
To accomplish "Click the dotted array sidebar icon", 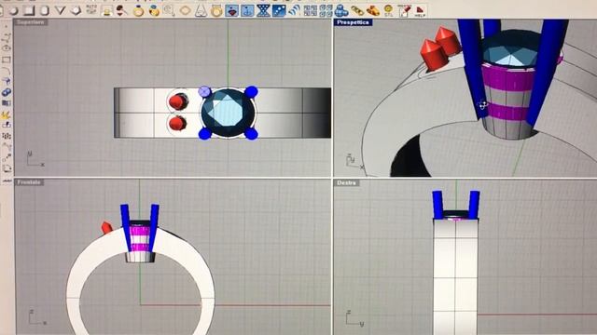I will point(7,136).
